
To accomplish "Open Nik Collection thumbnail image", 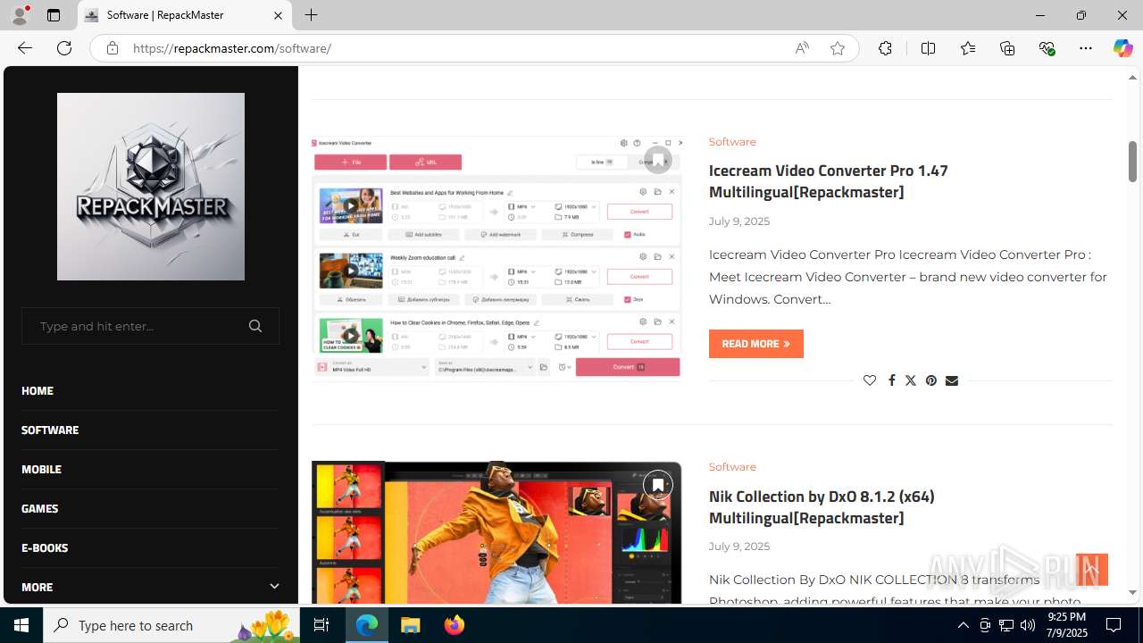I will click(496, 533).
